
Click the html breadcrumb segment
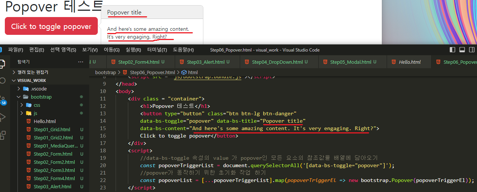193,72
